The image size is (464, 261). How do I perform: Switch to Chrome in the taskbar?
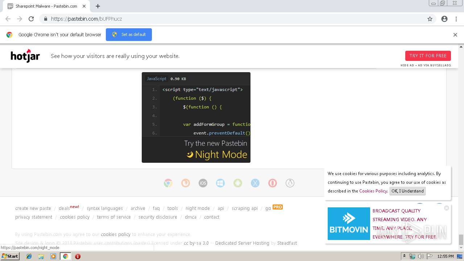[65, 256]
